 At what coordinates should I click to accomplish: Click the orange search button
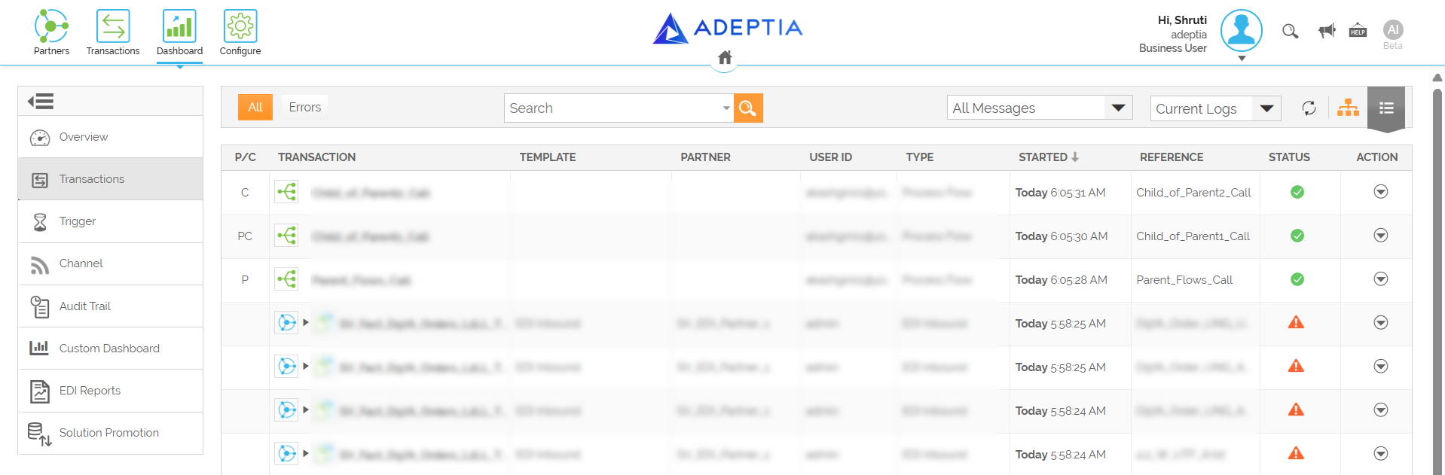tap(748, 108)
